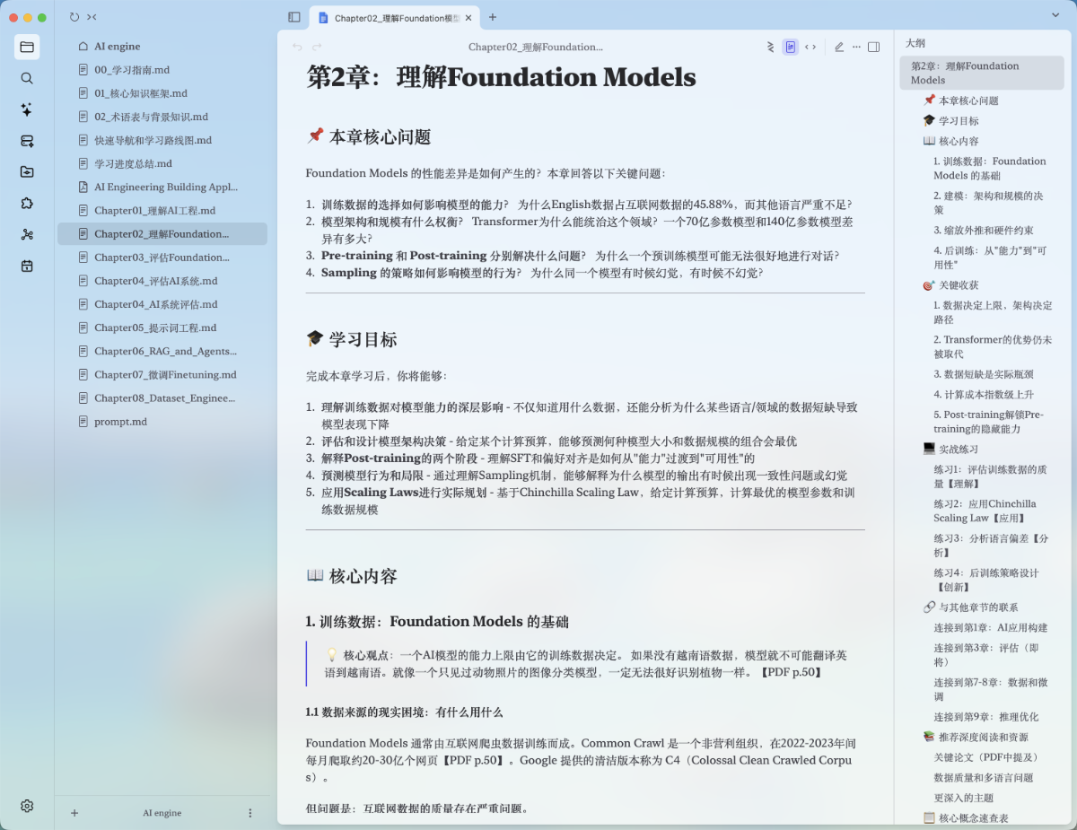Toggle the left sidebar panel button
This screenshot has width=1077, height=830.
click(293, 17)
